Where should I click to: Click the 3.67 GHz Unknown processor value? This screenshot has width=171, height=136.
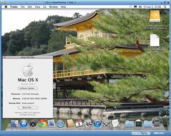point(30,94)
